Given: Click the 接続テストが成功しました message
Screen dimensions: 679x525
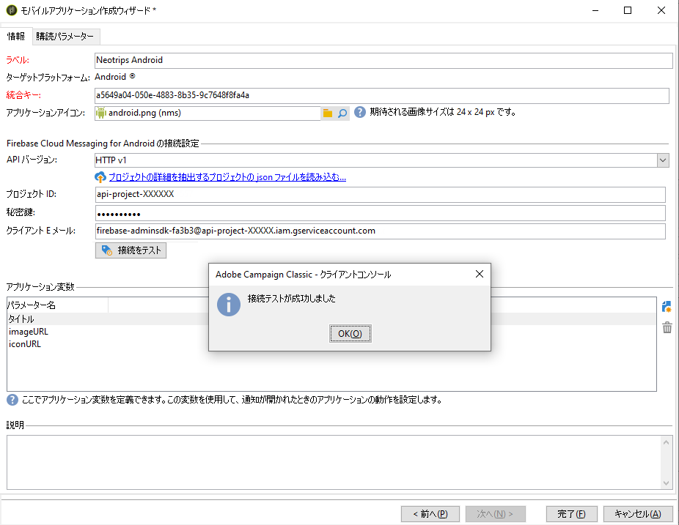Looking at the screenshot, I should [x=291, y=299].
